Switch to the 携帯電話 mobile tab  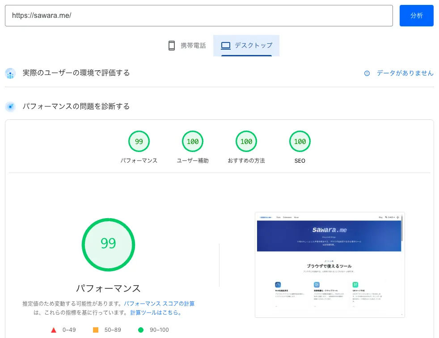[187, 45]
